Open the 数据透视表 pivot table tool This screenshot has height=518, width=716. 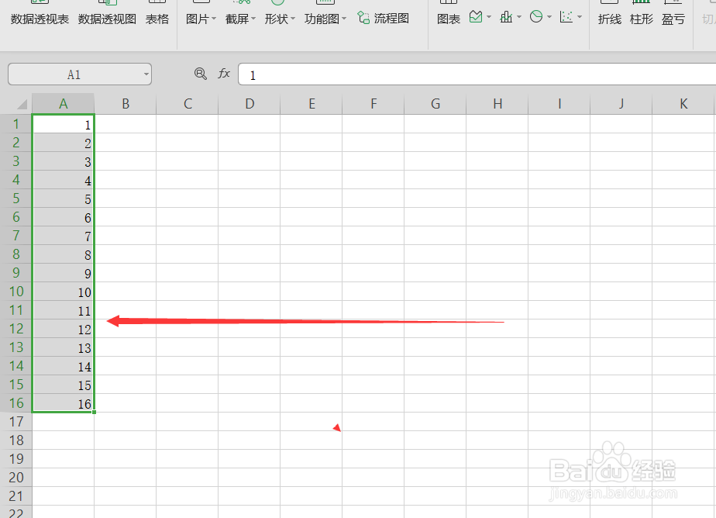(x=40, y=19)
